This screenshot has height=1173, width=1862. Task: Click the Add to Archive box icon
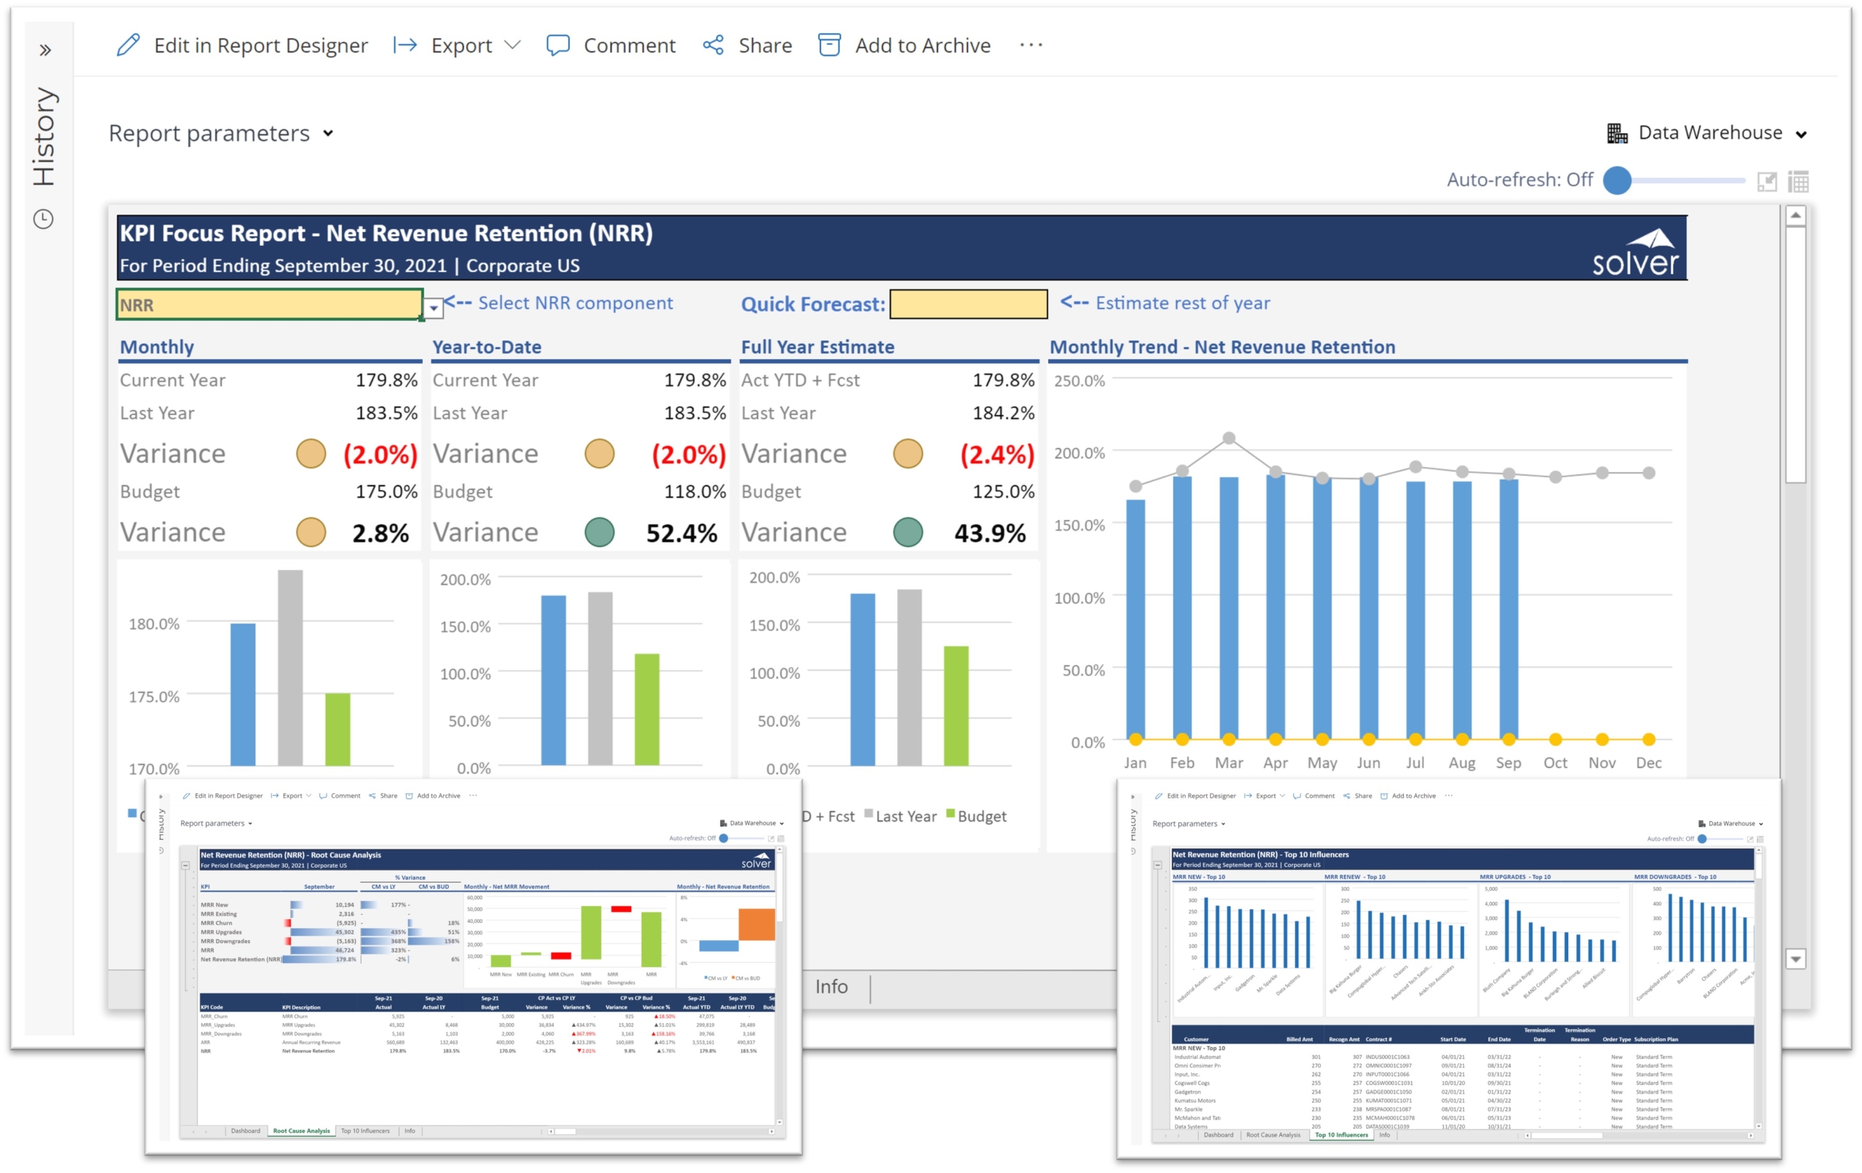(x=829, y=45)
